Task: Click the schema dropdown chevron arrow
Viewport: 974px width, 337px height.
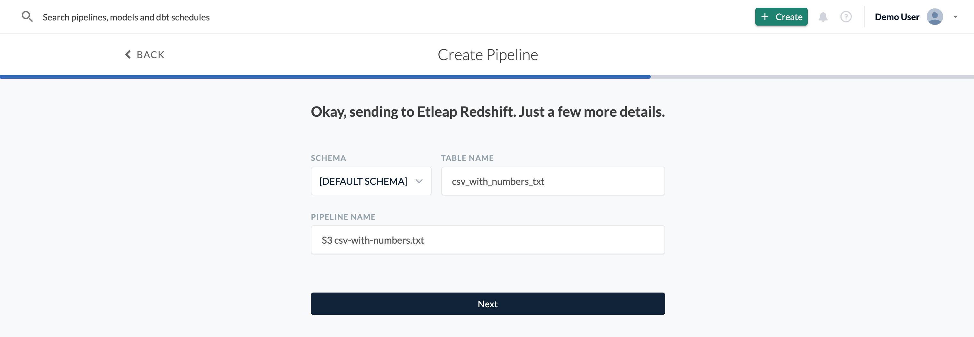Action: (419, 181)
